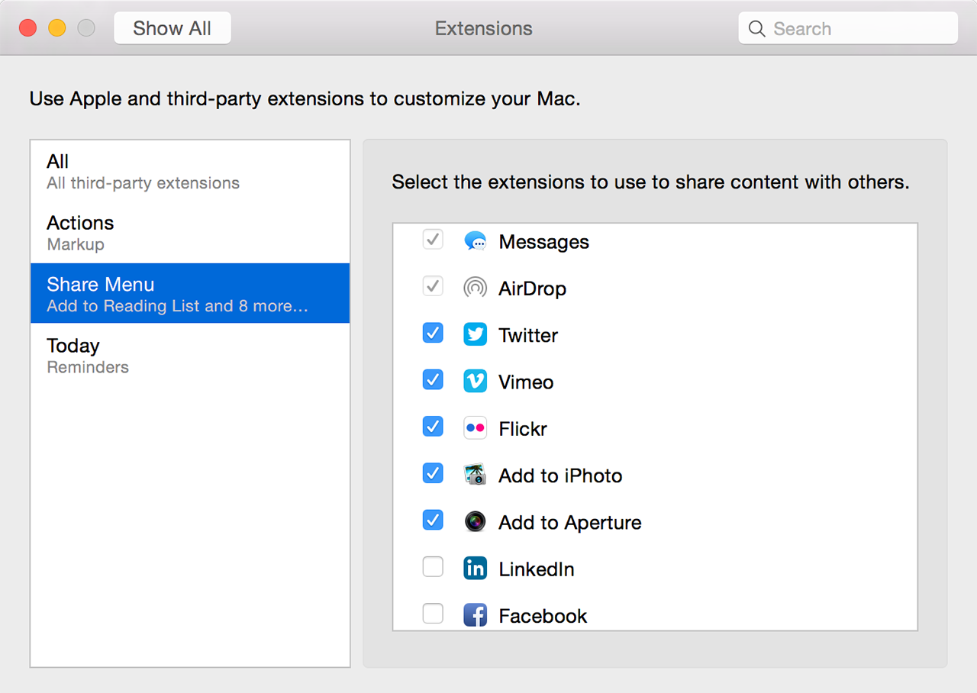Click the Flickr dots icon
This screenshot has width=977, height=693.
475,428
